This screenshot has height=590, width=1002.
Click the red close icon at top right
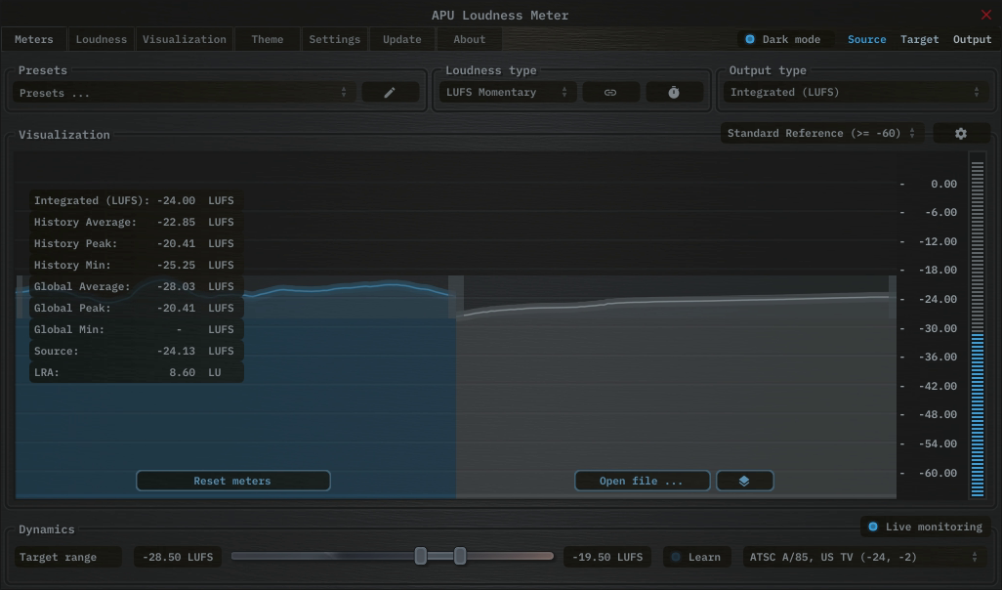click(986, 15)
